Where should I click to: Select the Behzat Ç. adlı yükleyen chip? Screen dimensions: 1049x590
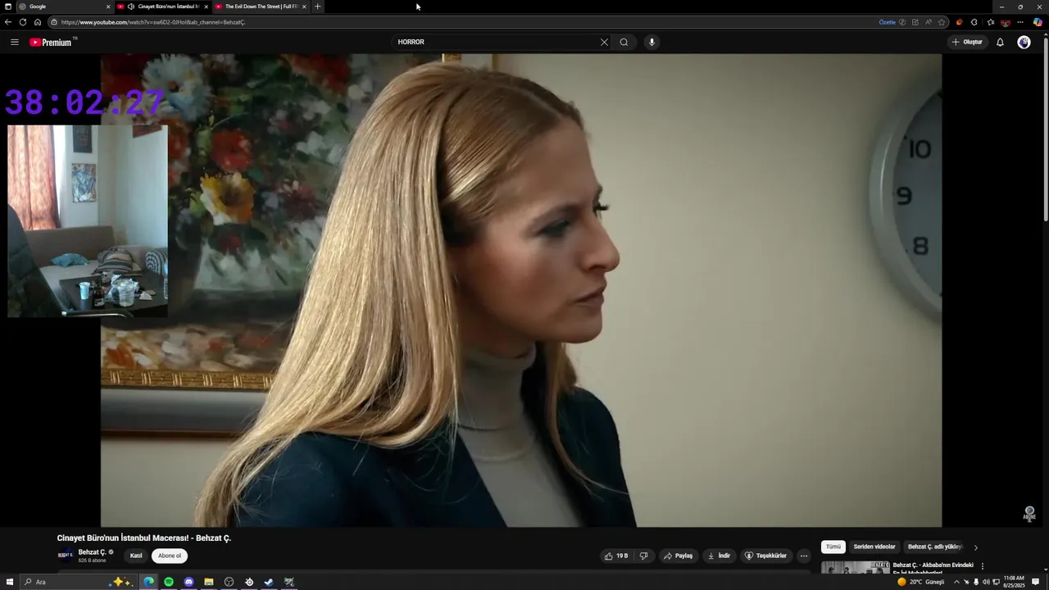pyautogui.click(x=934, y=547)
